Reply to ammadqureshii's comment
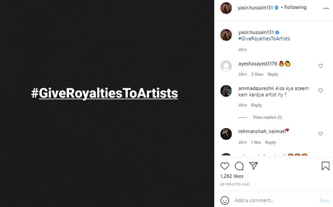The image size is (333, 207). tap(256, 105)
